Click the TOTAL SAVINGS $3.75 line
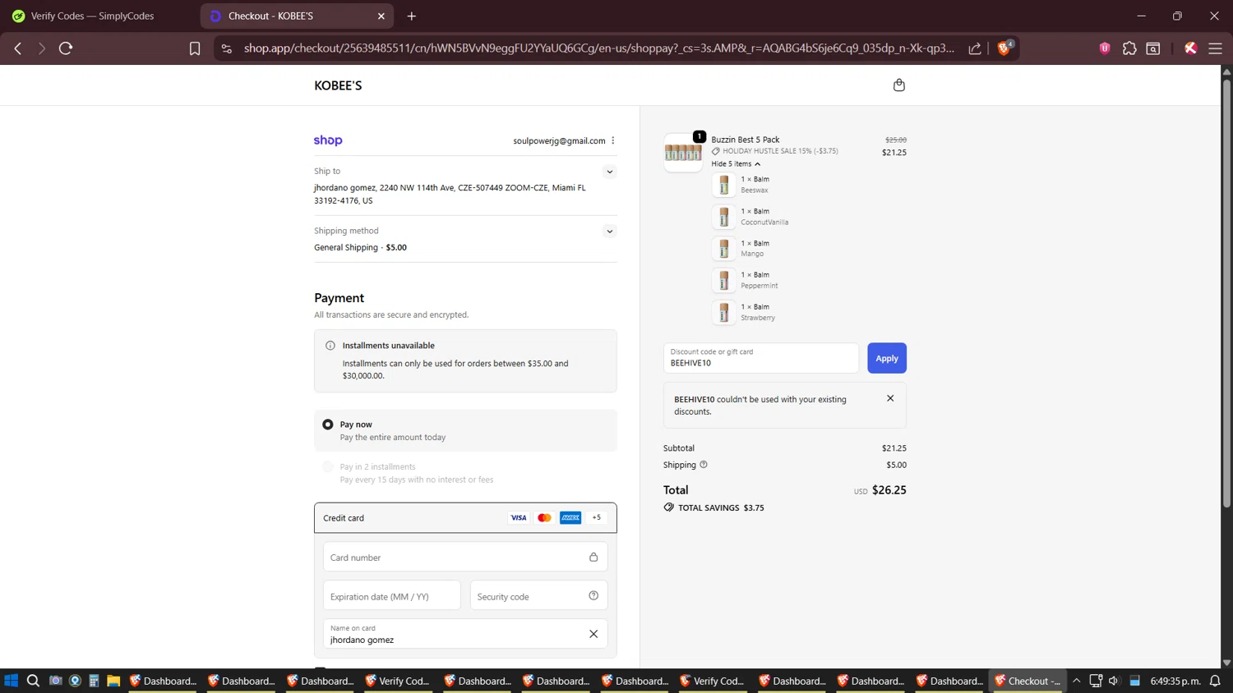The image size is (1233, 693). pyautogui.click(x=714, y=507)
